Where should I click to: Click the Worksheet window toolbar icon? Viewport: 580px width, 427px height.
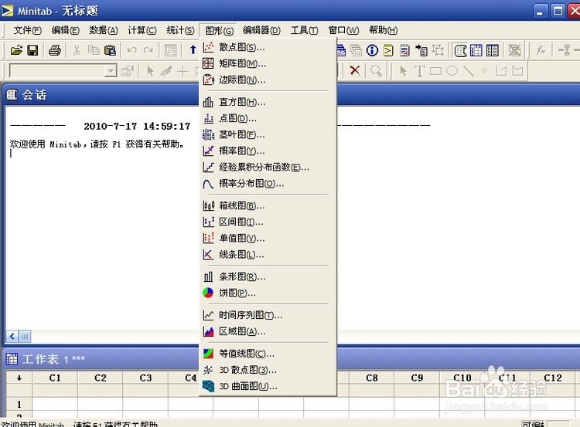point(476,50)
